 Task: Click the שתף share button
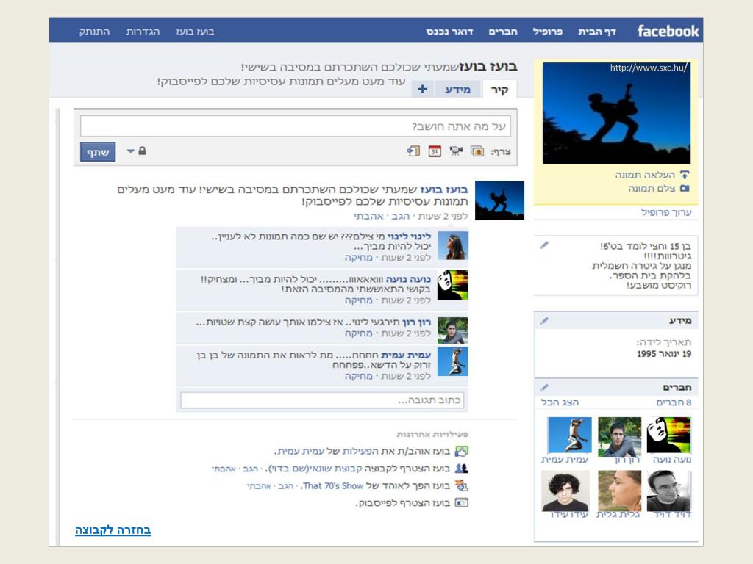(98, 151)
